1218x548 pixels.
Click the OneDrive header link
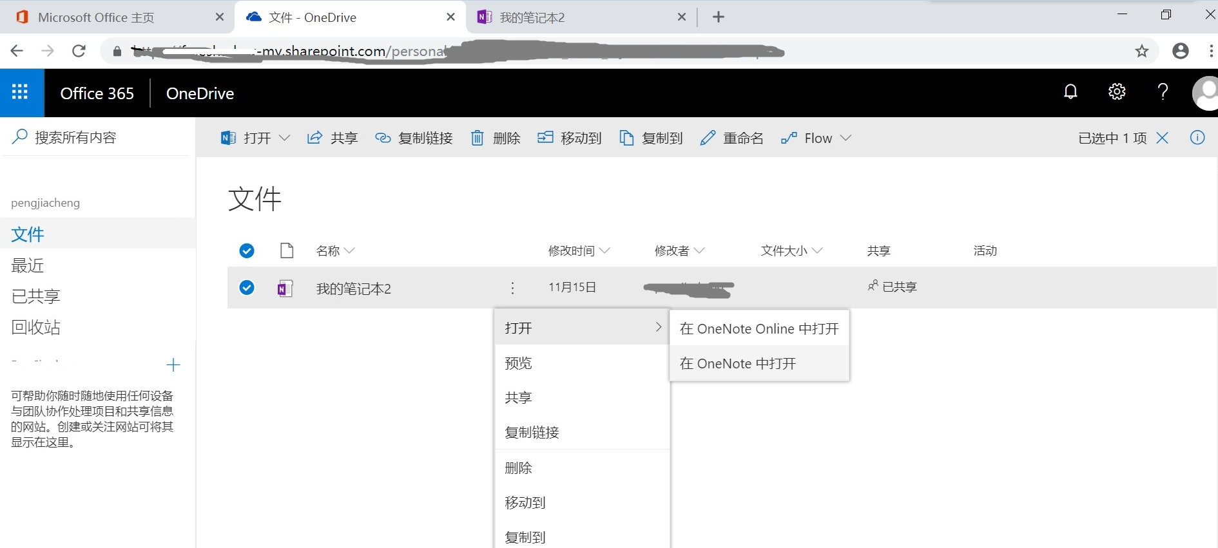point(200,93)
